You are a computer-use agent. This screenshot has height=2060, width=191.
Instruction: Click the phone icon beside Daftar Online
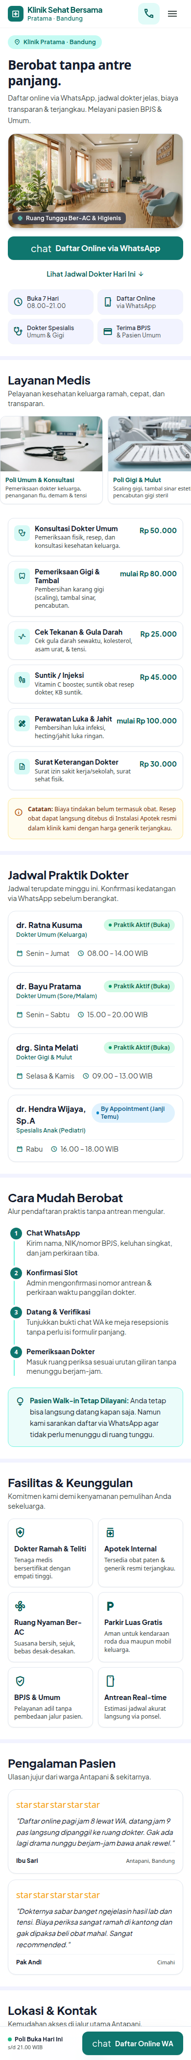click(108, 302)
